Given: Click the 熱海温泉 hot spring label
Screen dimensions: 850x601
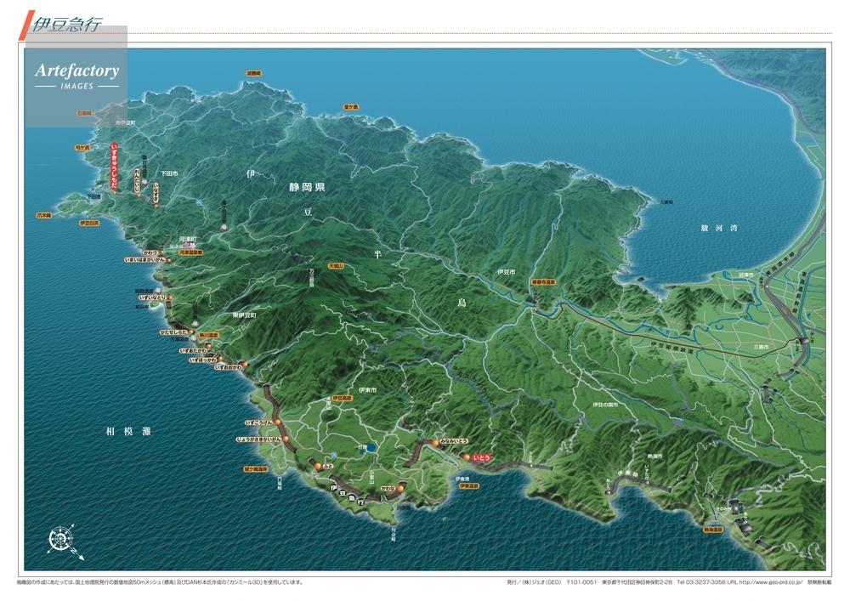Looking at the screenshot, I should pos(714,529).
